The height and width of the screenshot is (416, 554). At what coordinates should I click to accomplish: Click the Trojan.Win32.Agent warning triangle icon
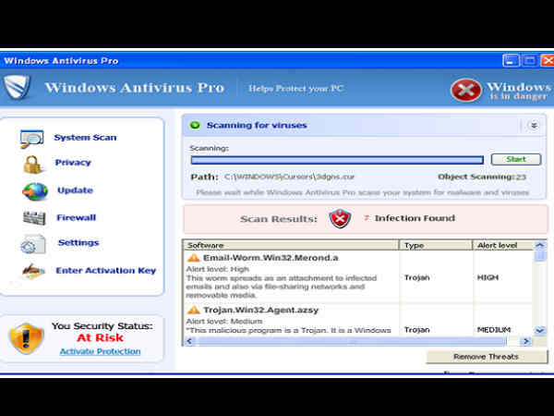pyautogui.click(x=193, y=310)
